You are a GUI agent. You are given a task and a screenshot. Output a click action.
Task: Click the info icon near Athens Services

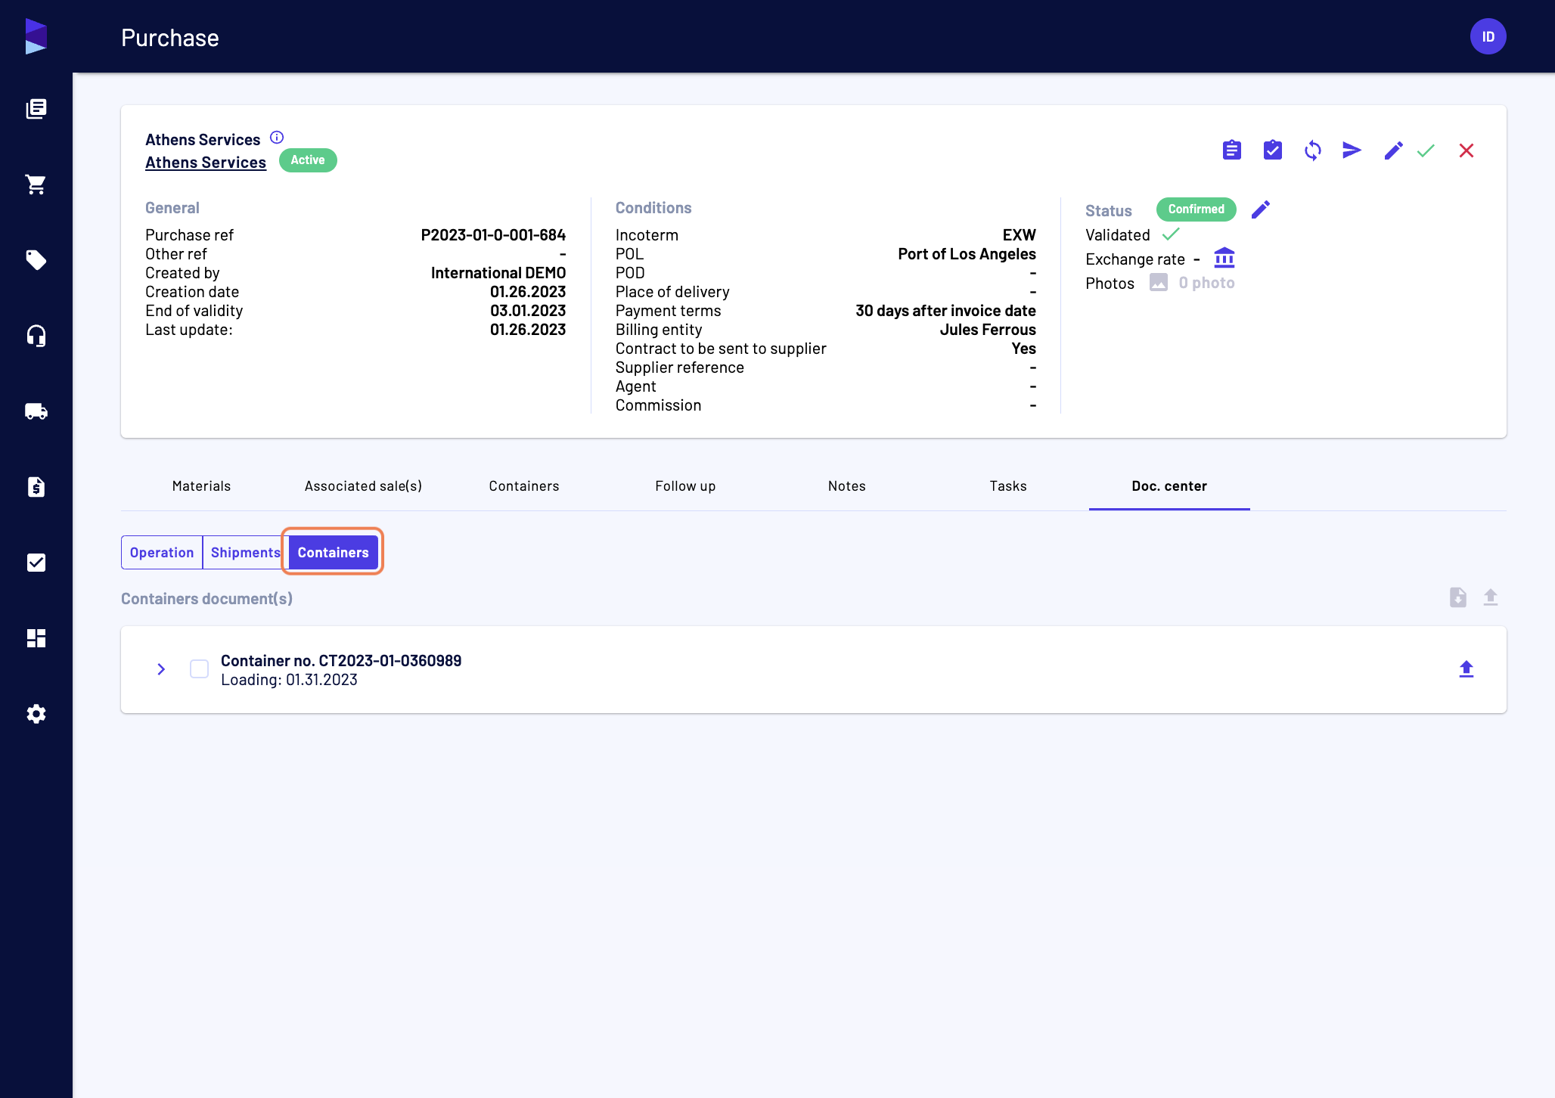tap(277, 138)
